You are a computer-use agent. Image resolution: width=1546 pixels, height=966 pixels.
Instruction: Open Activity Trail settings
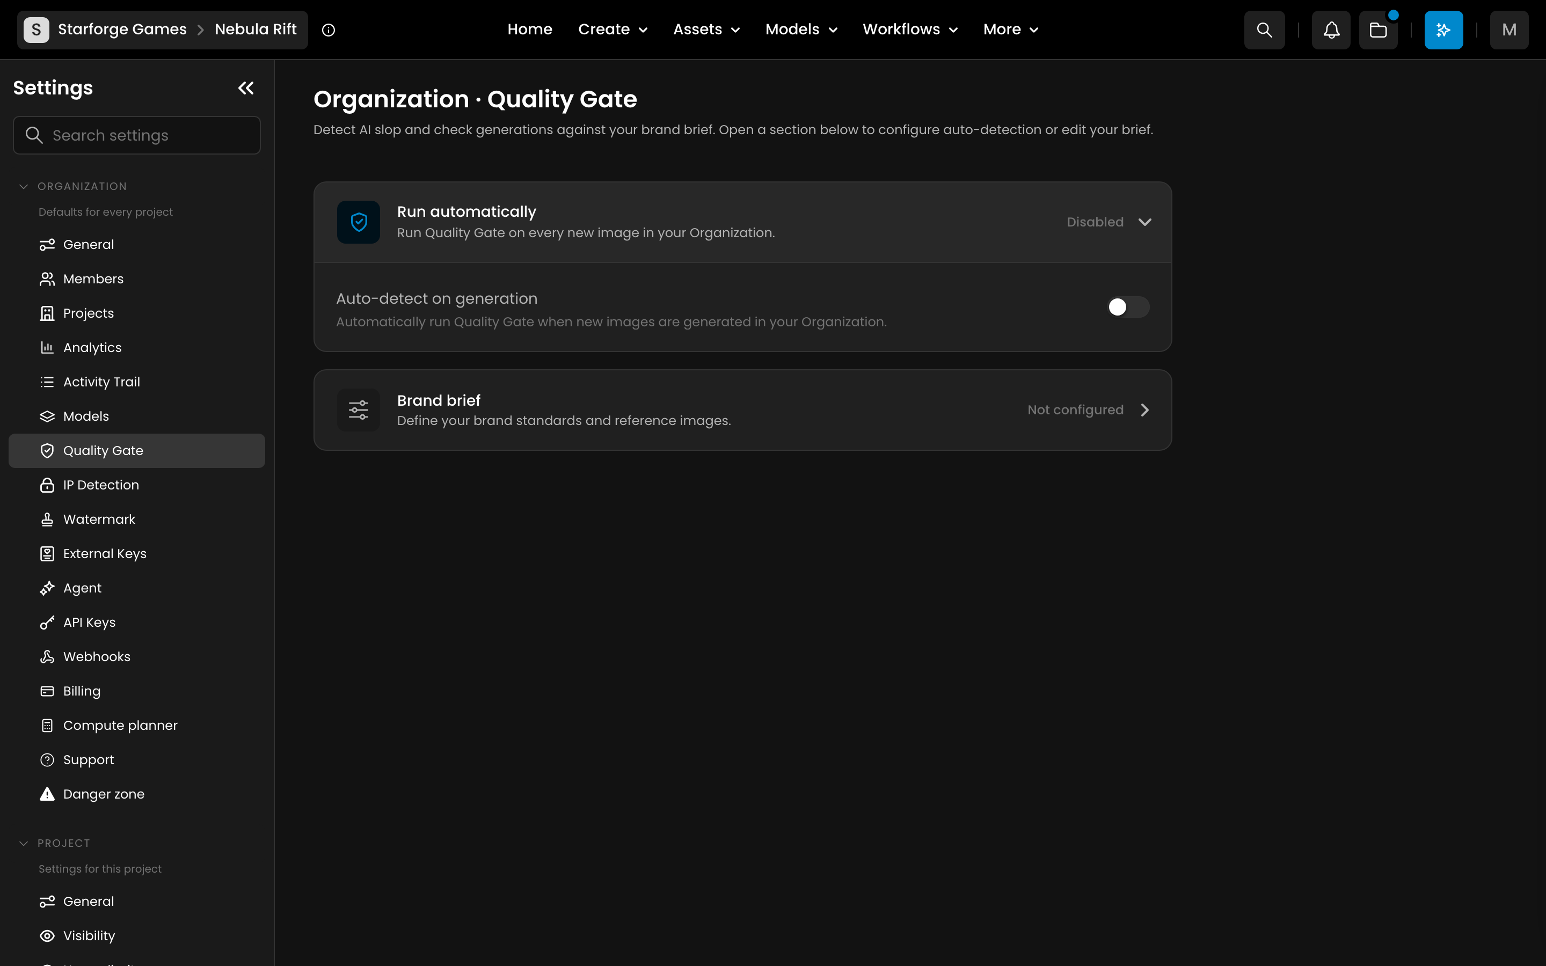tap(137, 382)
